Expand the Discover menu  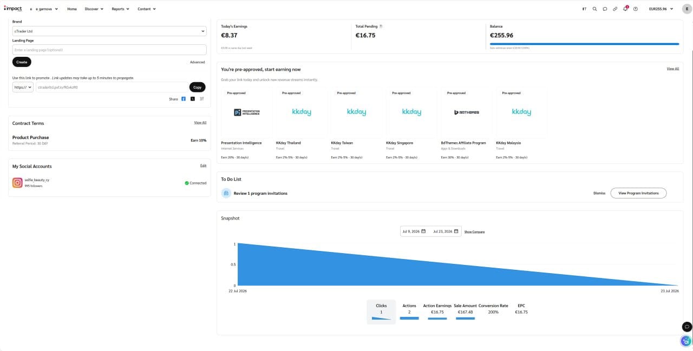tap(94, 9)
